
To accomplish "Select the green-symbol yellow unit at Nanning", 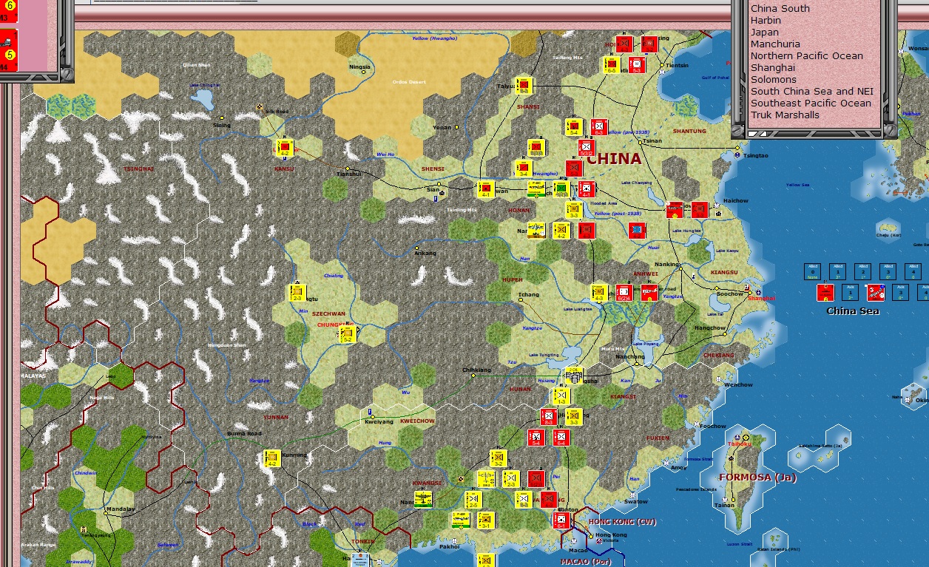I will click(x=423, y=499).
